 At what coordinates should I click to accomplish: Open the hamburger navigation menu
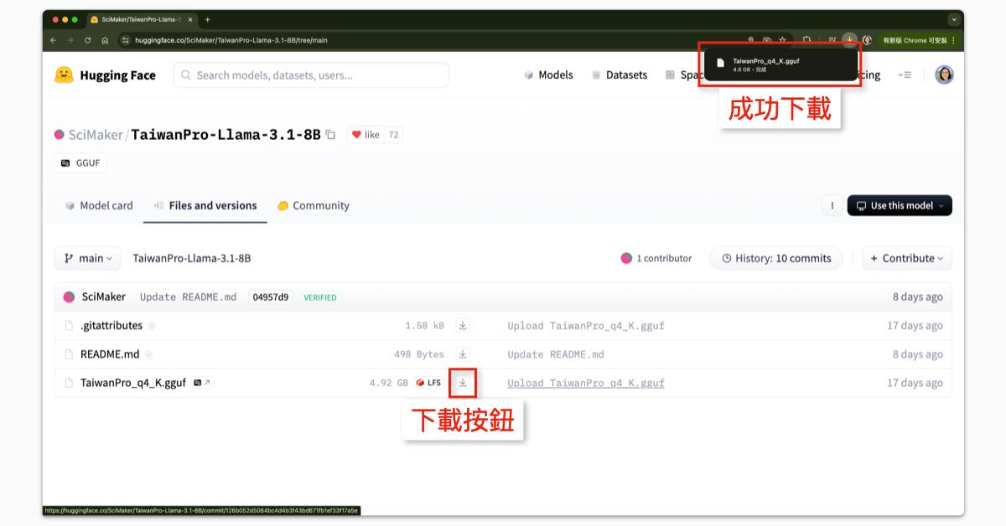coord(905,75)
